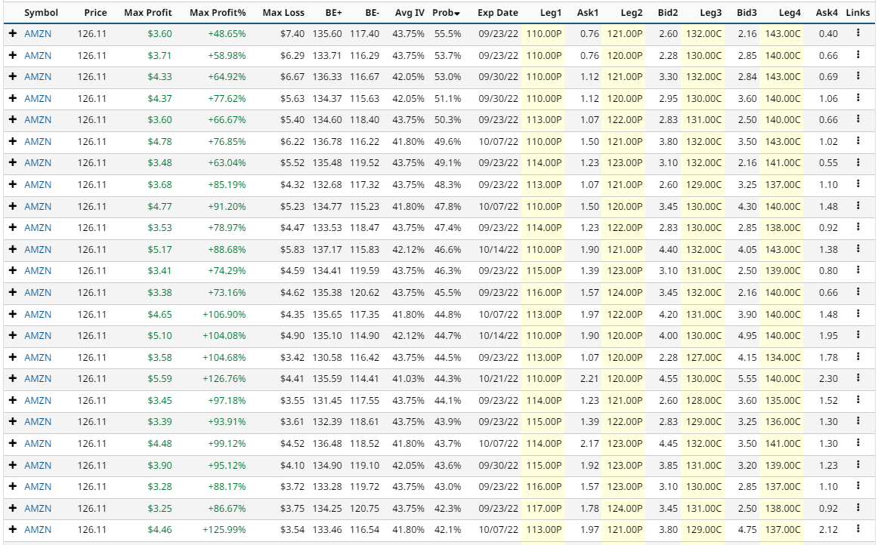Open AMZN symbol link in +86.67% row
The width and height of the screenshot is (878, 545).
(x=38, y=509)
